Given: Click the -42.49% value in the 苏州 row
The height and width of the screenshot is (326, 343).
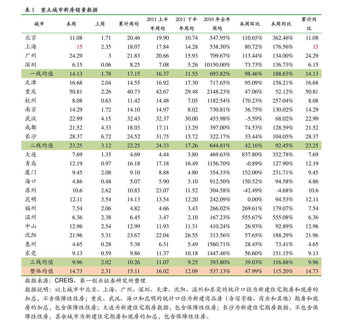Looking at the screenshot, I should coord(253,190).
